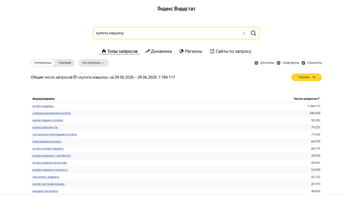Open the link куплю продажа машин
The height and width of the screenshot is (197, 345).
click(49, 184)
